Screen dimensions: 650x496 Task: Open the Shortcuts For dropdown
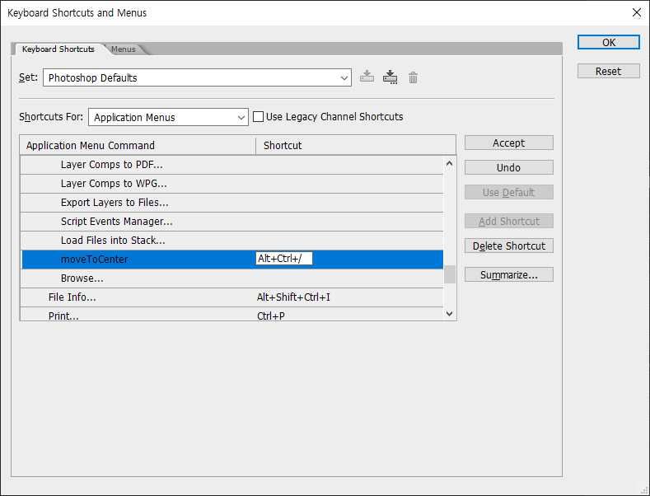(x=168, y=117)
